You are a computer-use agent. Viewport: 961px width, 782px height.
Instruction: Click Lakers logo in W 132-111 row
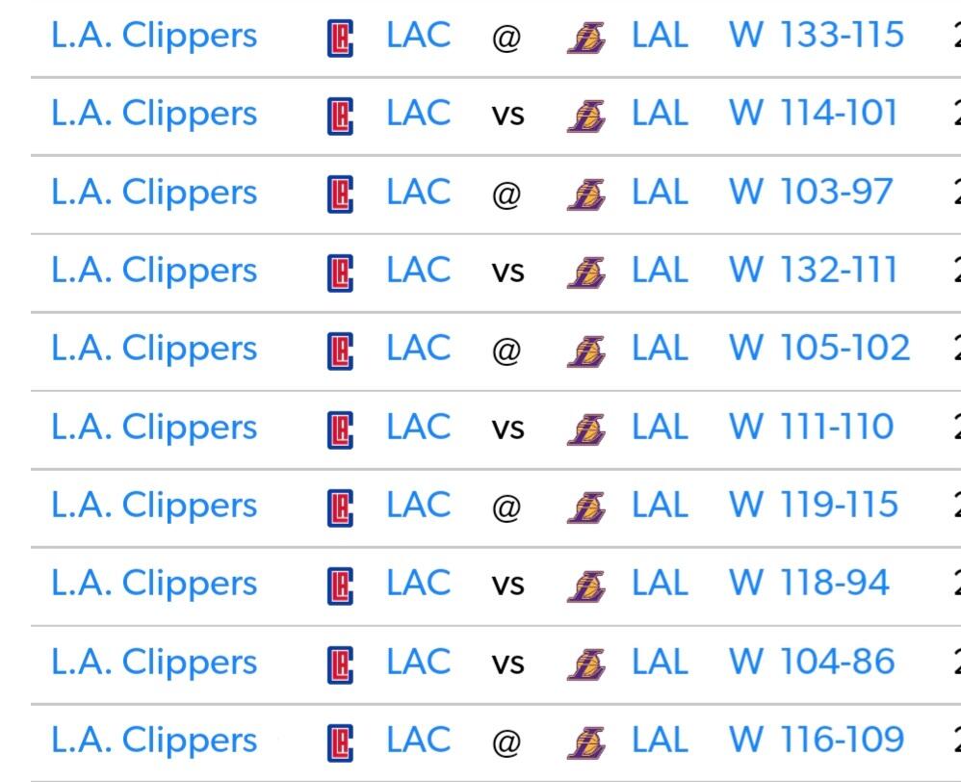coord(586,273)
